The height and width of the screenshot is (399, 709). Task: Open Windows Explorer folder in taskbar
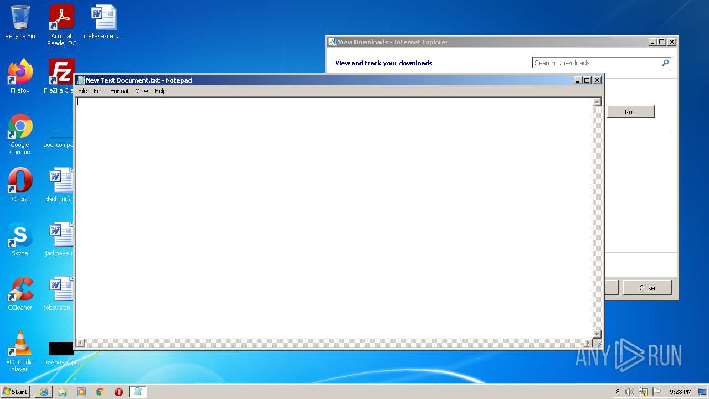(x=63, y=392)
